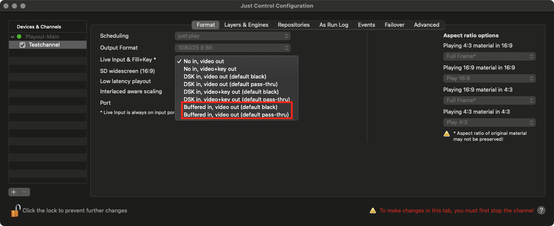Toggle the Testchannel checkbox

pos(22,45)
